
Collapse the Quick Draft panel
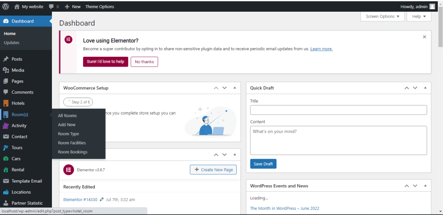425,88
